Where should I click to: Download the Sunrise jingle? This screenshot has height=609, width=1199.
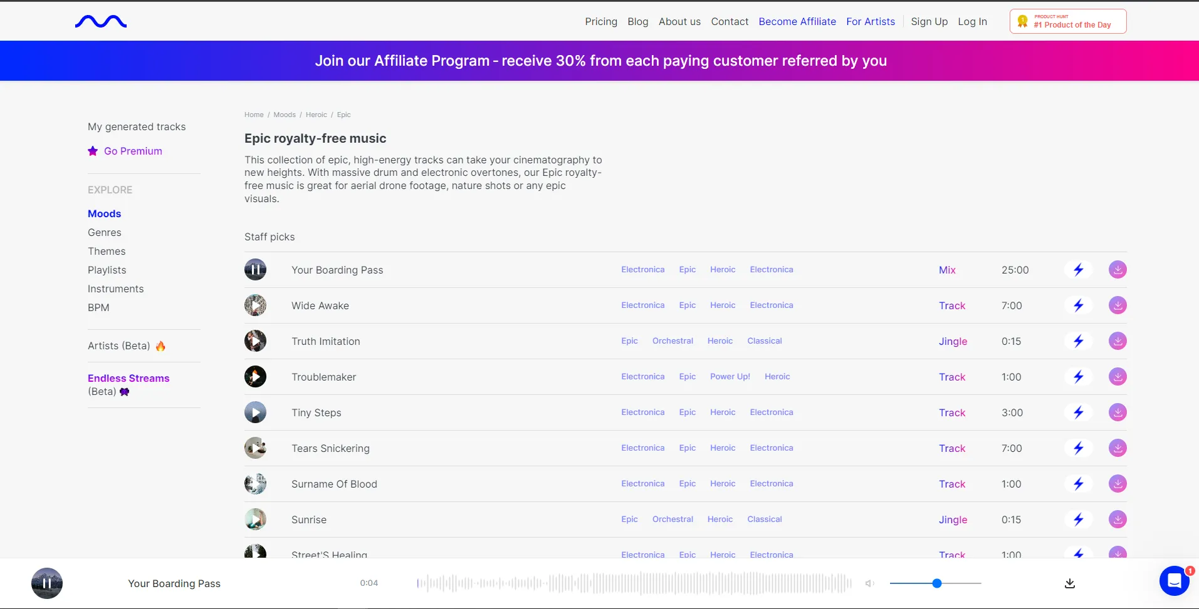(x=1118, y=519)
